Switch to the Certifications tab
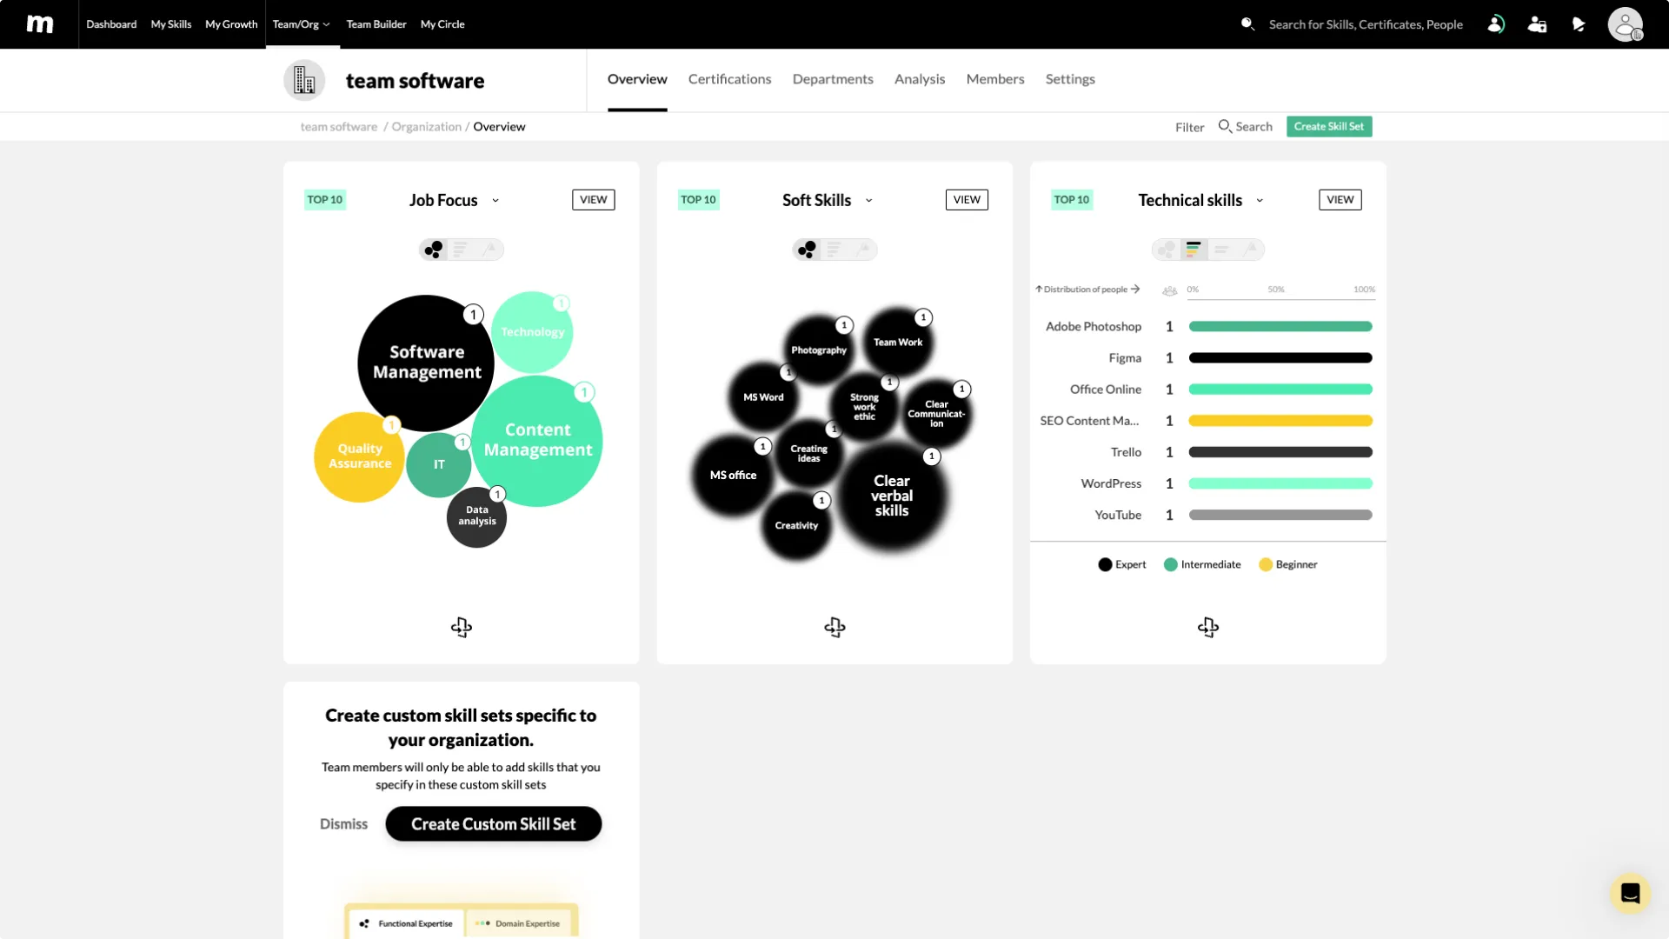Viewport: 1669px width, 939px height. [x=729, y=79]
